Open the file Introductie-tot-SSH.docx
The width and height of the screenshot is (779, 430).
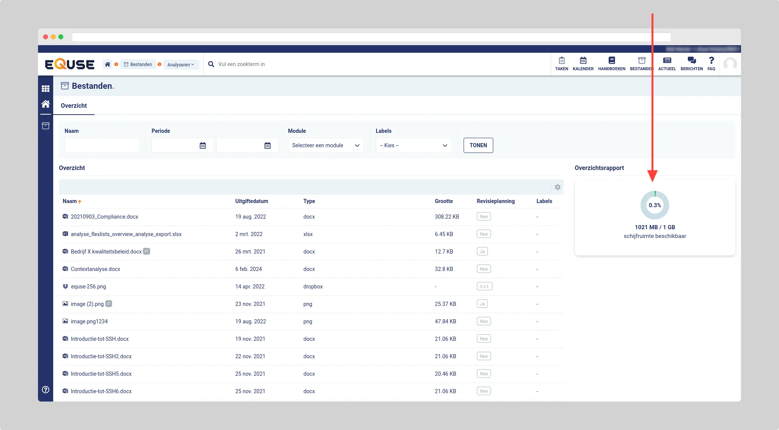point(100,339)
